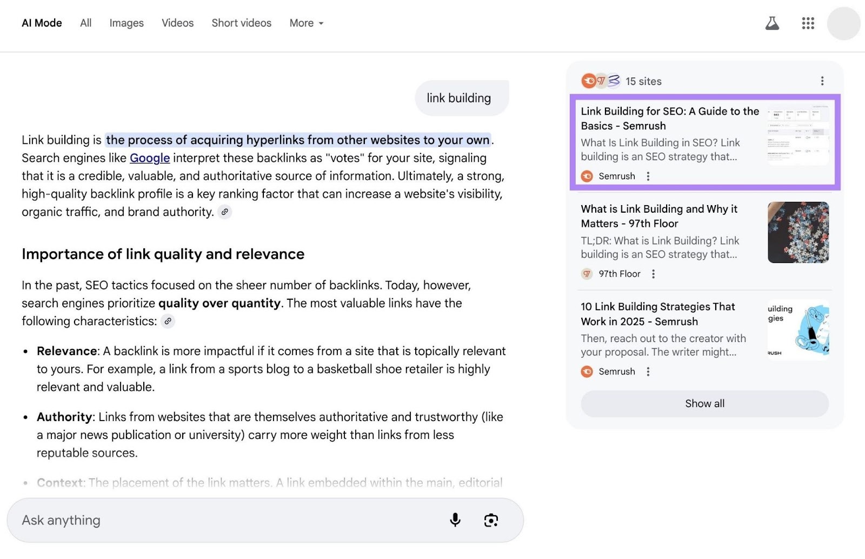
Task: Open Google Labs flask icon
Action: 772,23
